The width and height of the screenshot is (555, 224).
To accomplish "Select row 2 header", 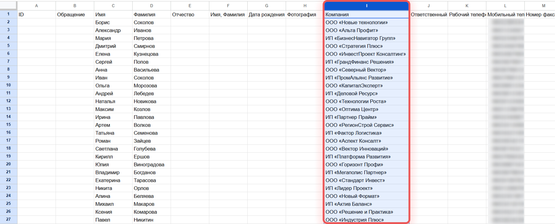I will (8, 22).
